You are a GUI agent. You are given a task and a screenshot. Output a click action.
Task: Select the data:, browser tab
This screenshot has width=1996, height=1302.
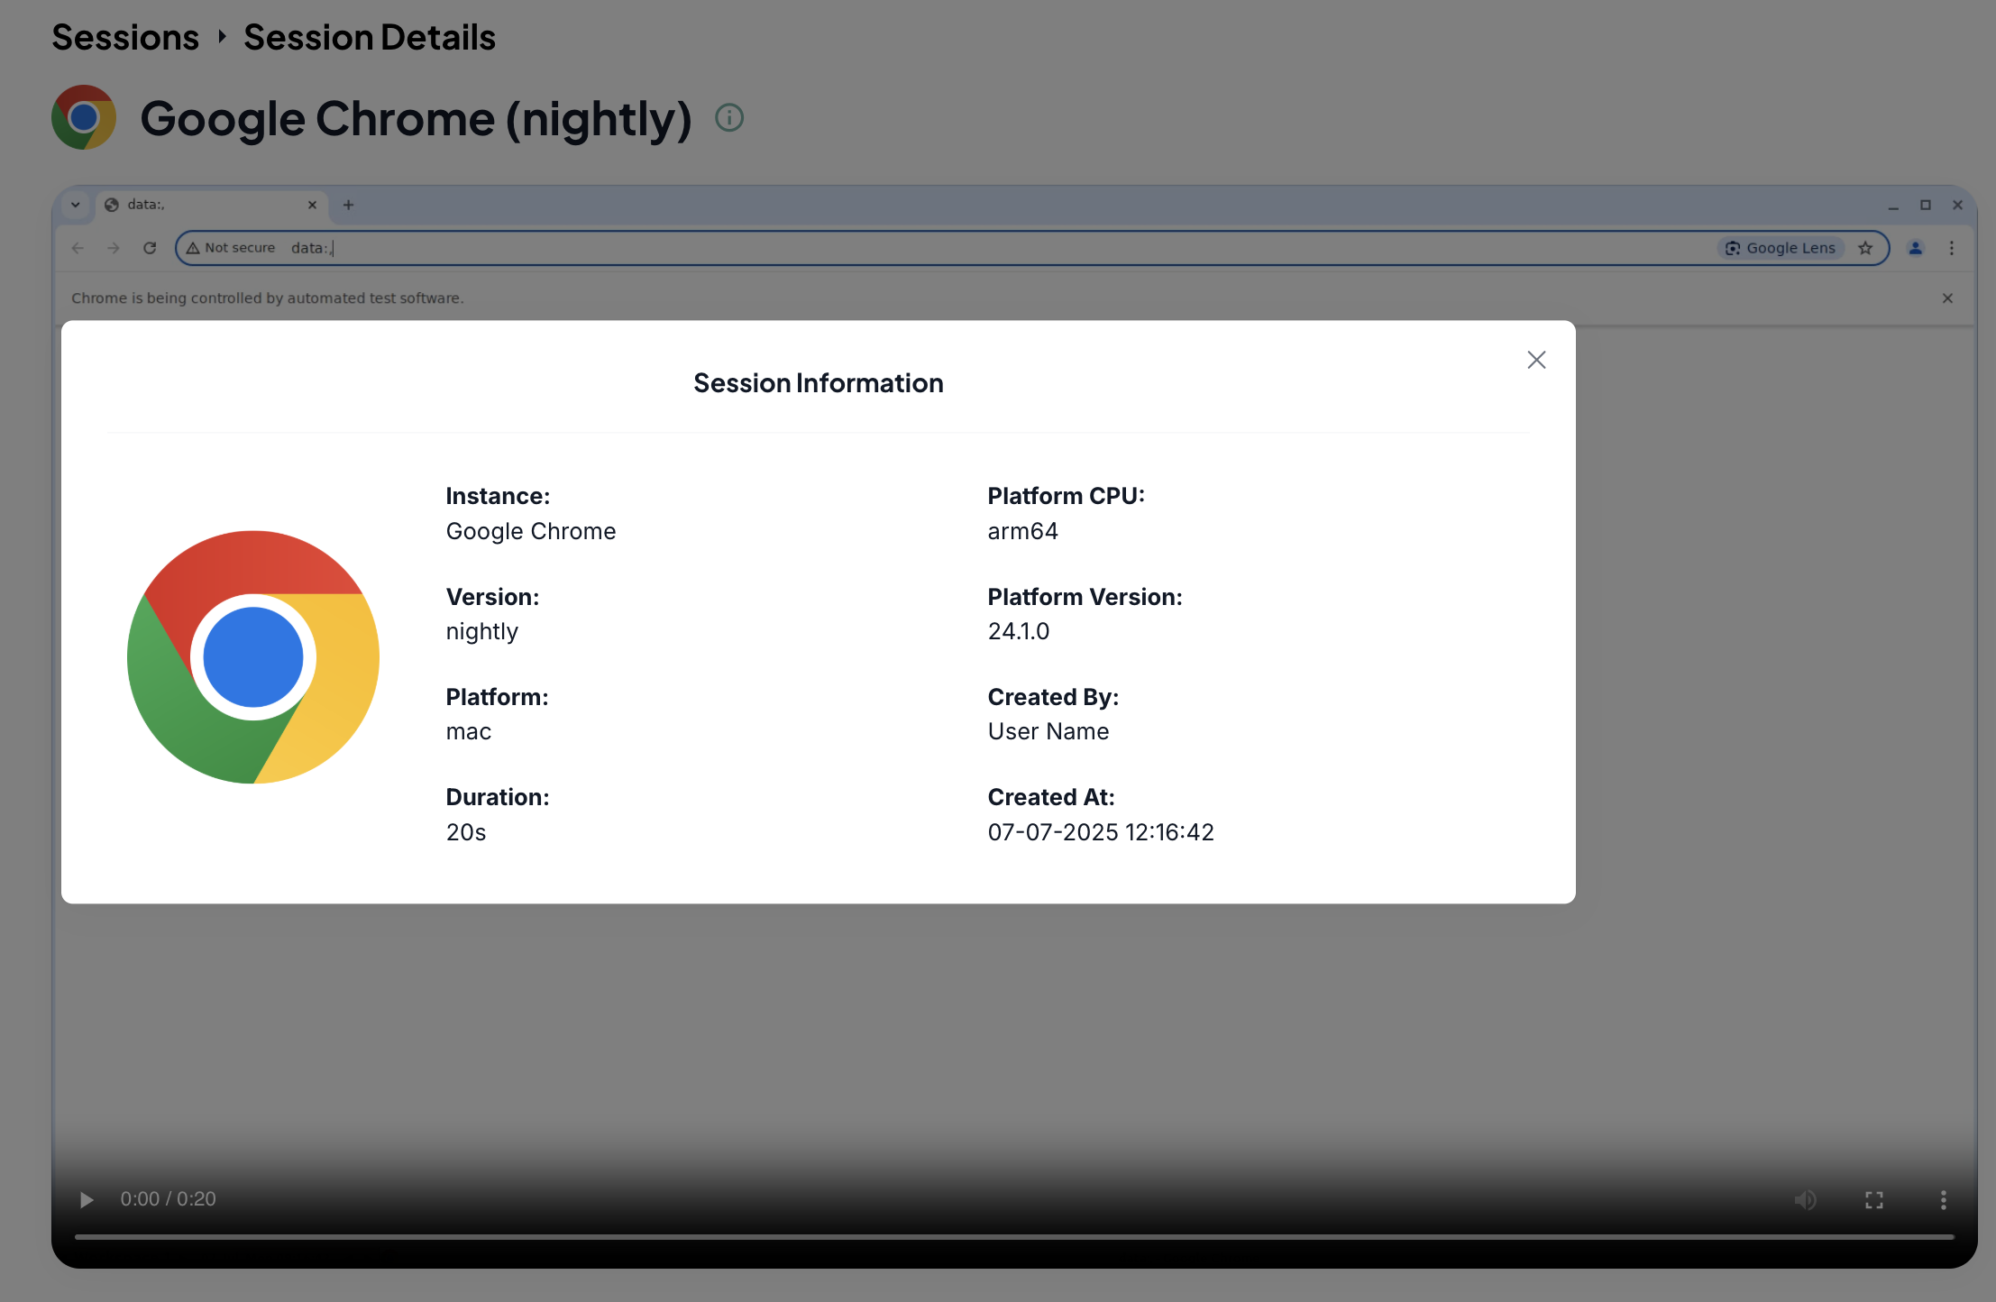click(x=212, y=205)
